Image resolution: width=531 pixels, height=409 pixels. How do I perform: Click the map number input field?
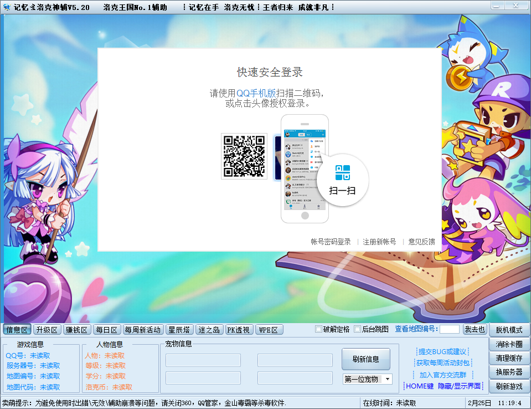pyautogui.click(x=450, y=329)
